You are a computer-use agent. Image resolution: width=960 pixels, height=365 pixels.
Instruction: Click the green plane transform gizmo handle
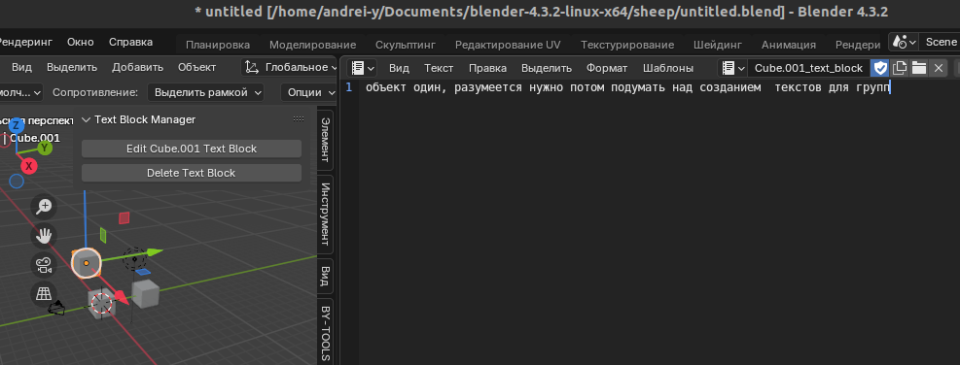pyautogui.click(x=103, y=235)
